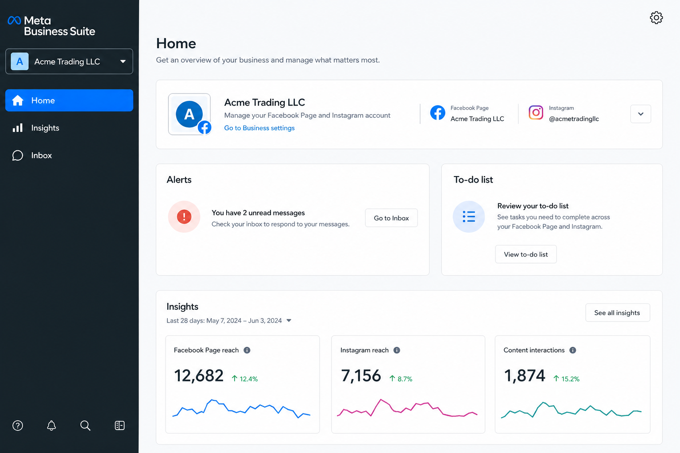The width and height of the screenshot is (680, 453).
Task: Click 'You have 2 unread messages' text
Action: [x=258, y=213]
